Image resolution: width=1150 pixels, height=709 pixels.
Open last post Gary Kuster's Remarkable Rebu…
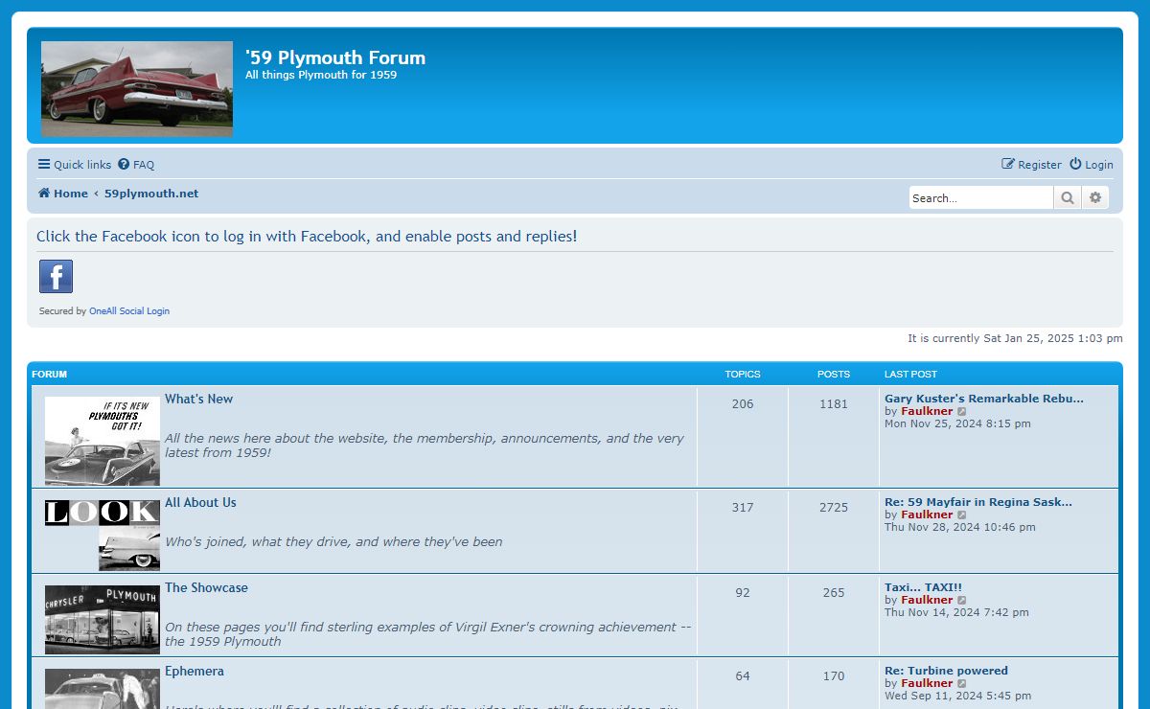coord(984,399)
